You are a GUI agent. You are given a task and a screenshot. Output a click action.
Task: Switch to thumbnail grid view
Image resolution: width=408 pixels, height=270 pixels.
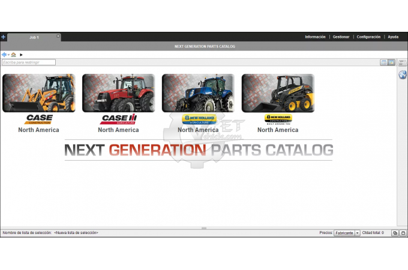(391, 62)
